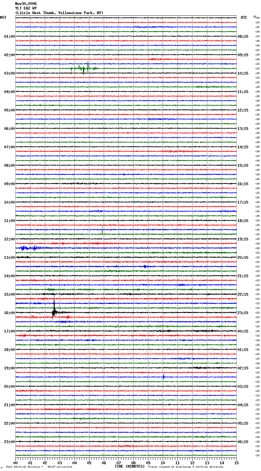Select the 20:00 MST hour label
Viewport: 261px width, 471px height.
[x=9, y=387]
